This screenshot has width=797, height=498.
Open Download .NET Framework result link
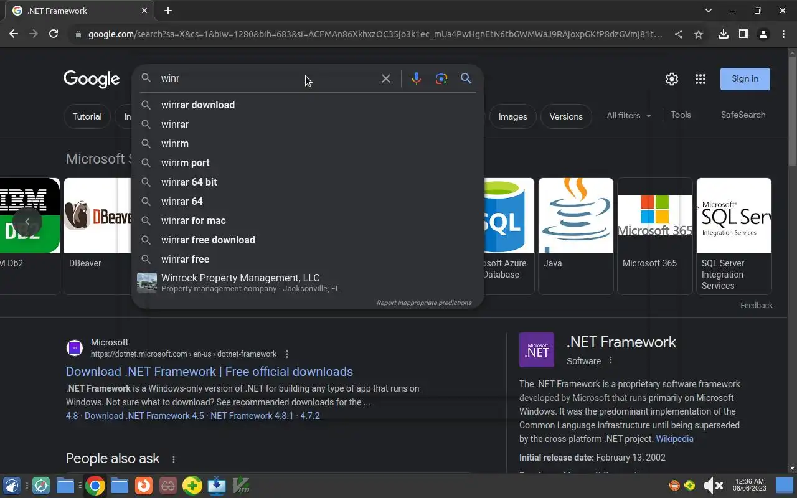(x=209, y=372)
